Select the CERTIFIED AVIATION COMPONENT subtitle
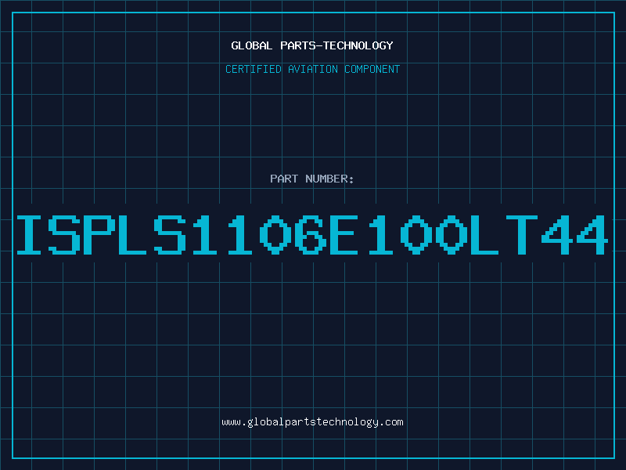 (312, 69)
